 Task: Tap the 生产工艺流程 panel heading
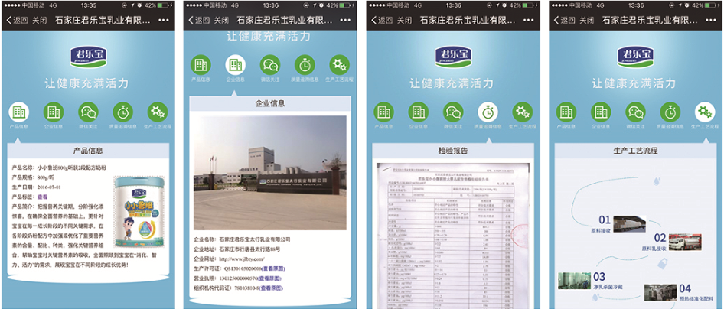(636, 151)
